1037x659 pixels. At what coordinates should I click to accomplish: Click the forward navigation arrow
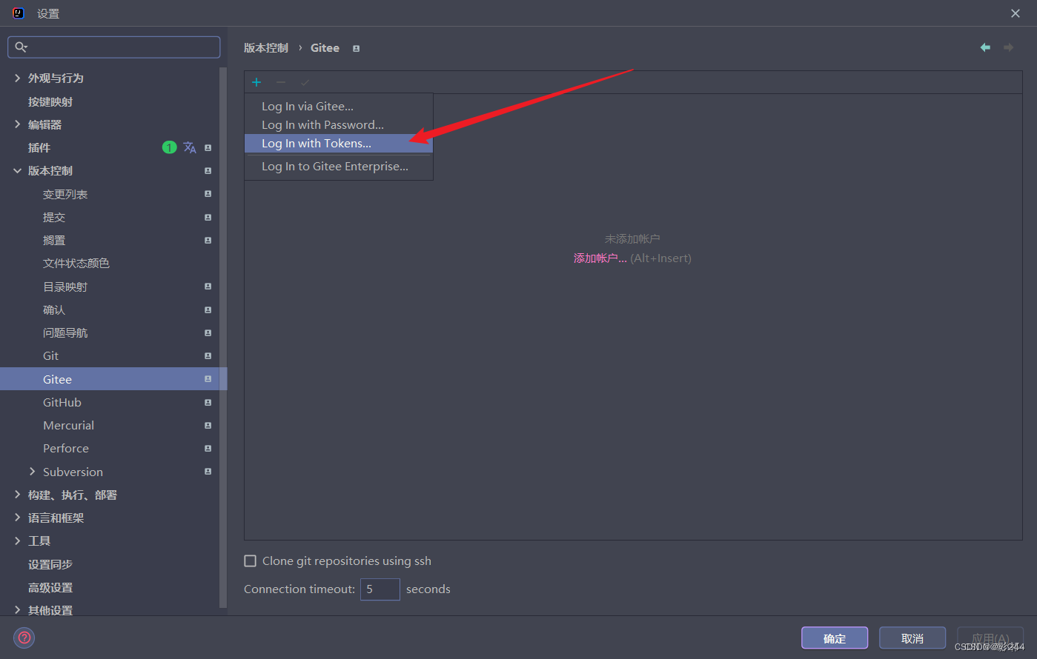[1009, 47]
